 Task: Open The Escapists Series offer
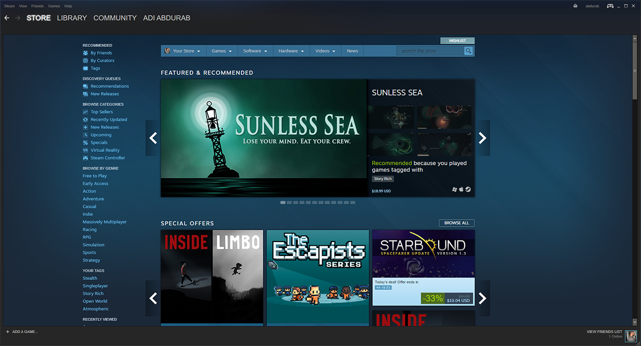point(318,277)
